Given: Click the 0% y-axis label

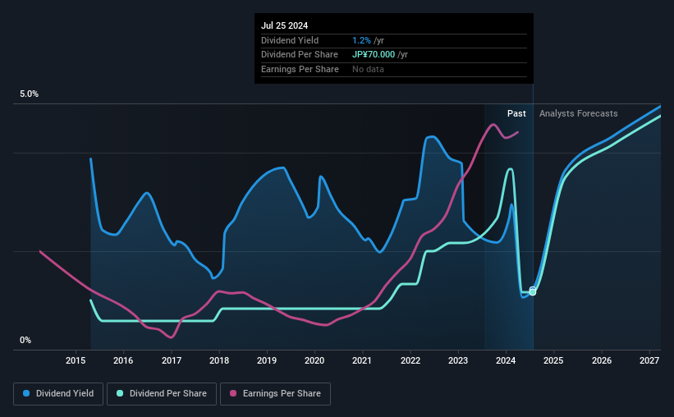Looking at the screenshot, I should 25,341.
